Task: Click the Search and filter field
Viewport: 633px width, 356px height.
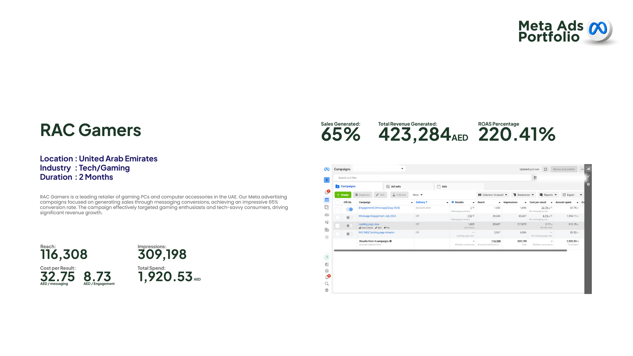Action: click(432, 178)
